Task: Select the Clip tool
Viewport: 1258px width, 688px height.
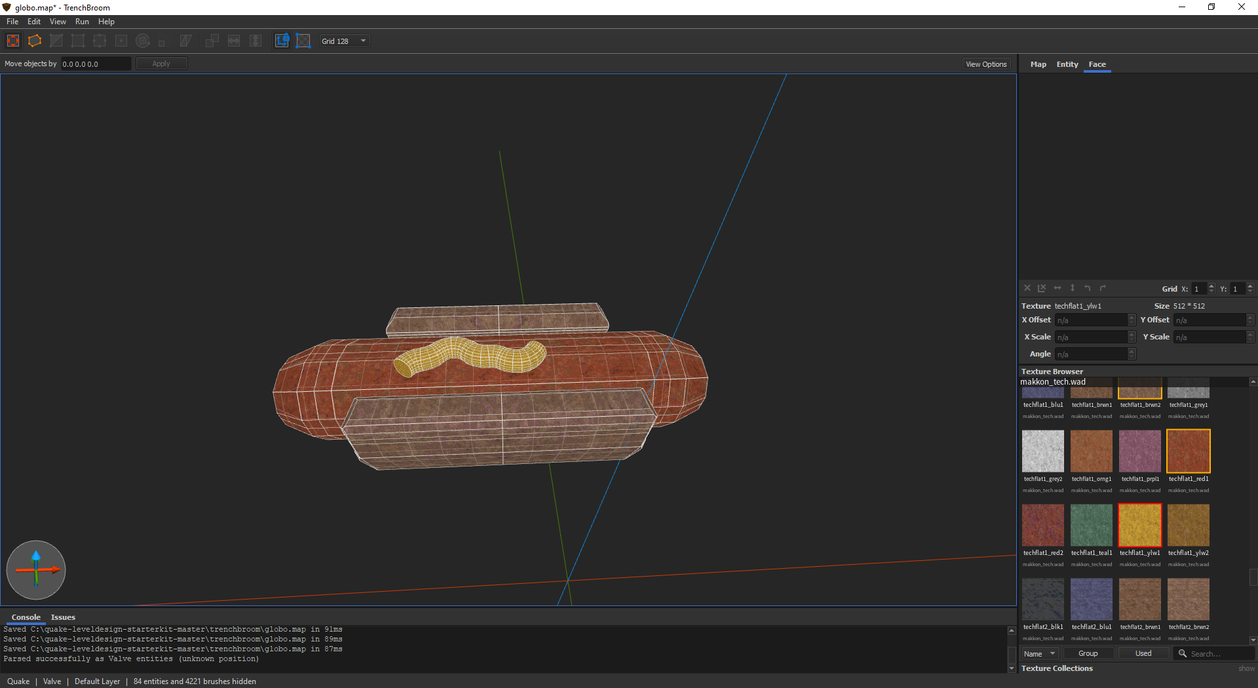Action: (56, 41)
